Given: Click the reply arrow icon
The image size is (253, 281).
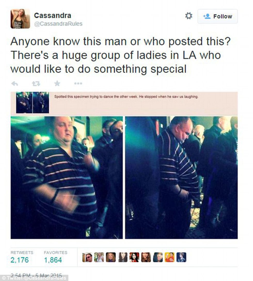Looking at the screenshot, I should pos(14,83).
